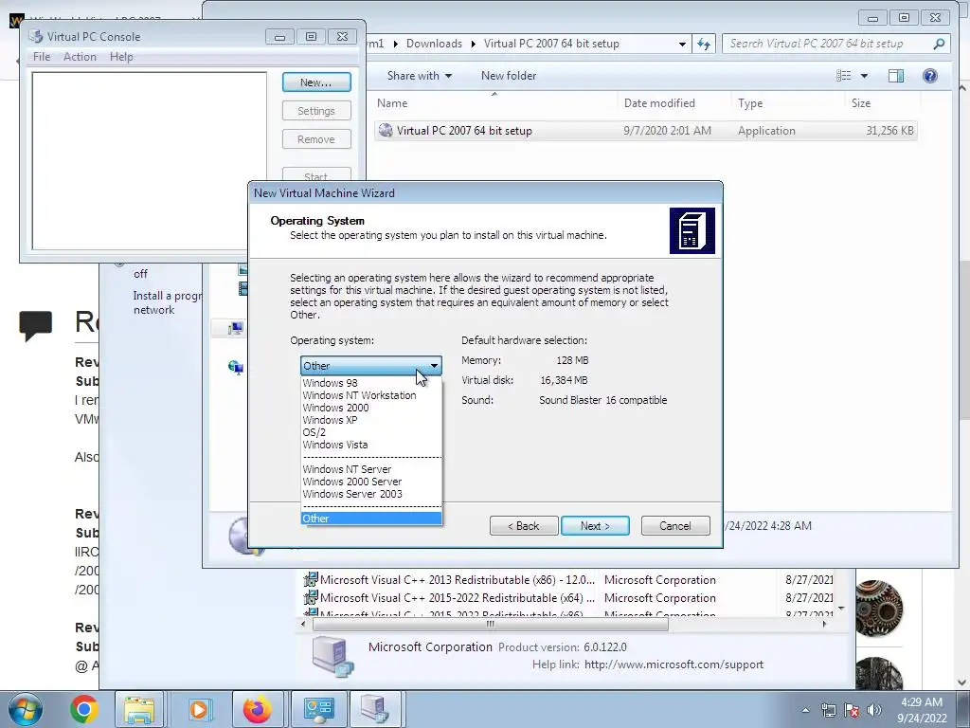Select Virtual PC 2007 64 bit setup file

click(x=645, y=131)
